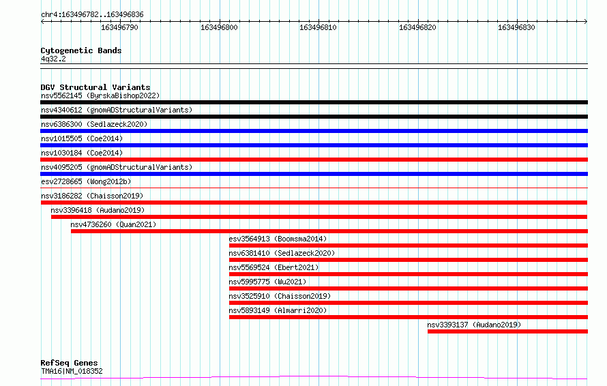
Task: Click ruler position 163496800
Action: 219,27
